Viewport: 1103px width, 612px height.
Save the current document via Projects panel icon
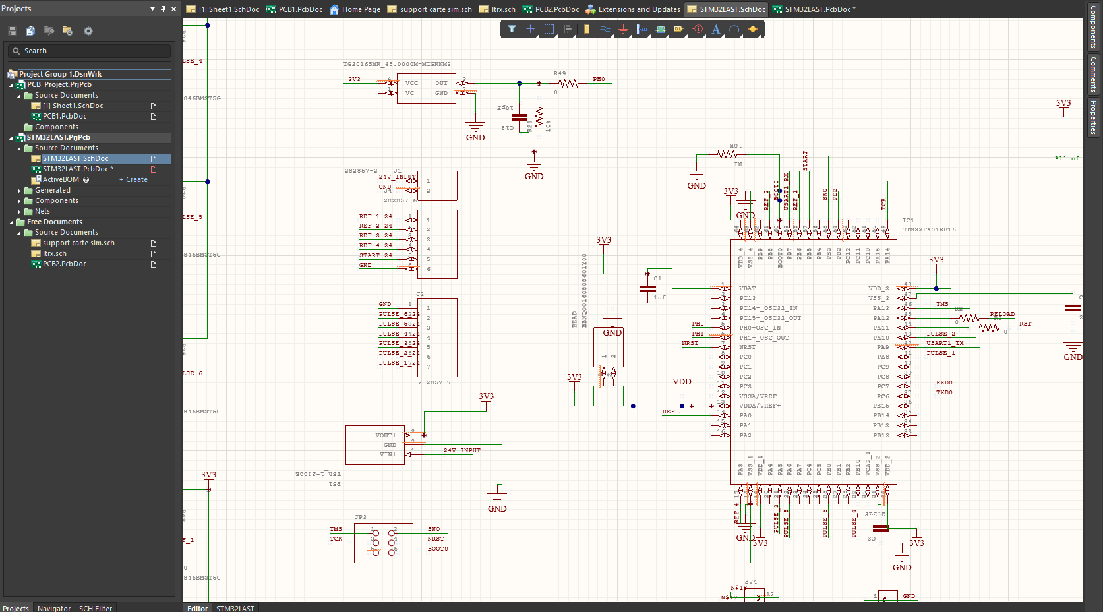click(11, 30)
